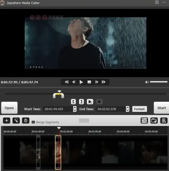Enable Merge Segments checkbox
The width and height of the screenshot is (169, 171).
(33, 122)
